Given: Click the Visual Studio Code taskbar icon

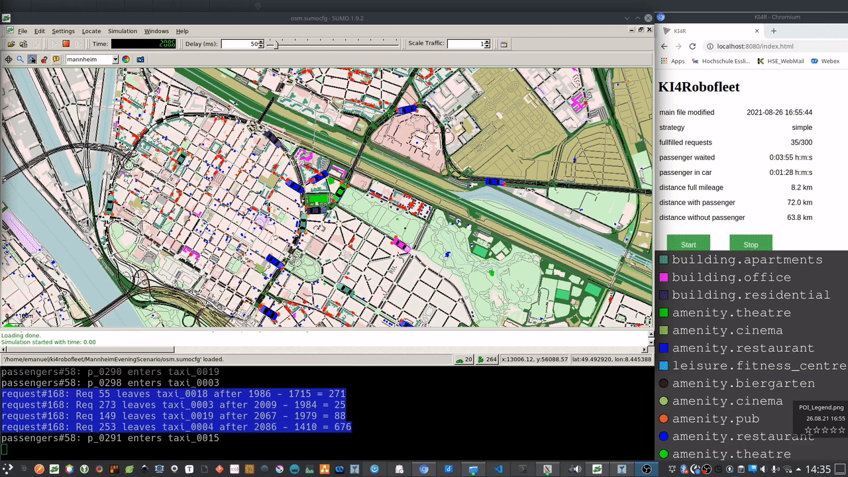Looking at the screenshot, I should [498, 469].
